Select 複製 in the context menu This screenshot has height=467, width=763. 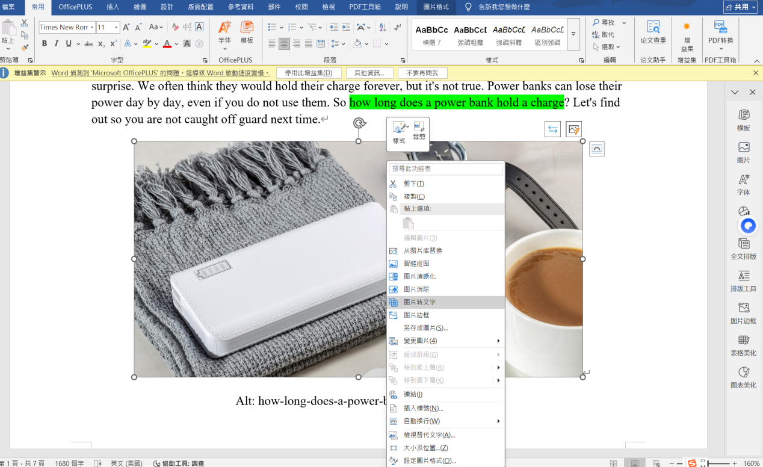pyautogui.click(x=445, y=196)
